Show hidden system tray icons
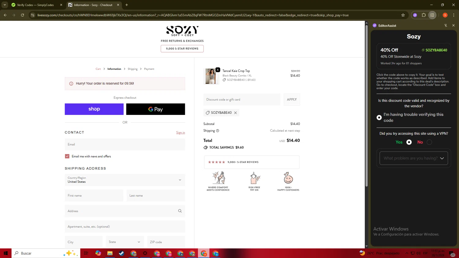Screen dimensions: 459x258 (x=407, y=253)
